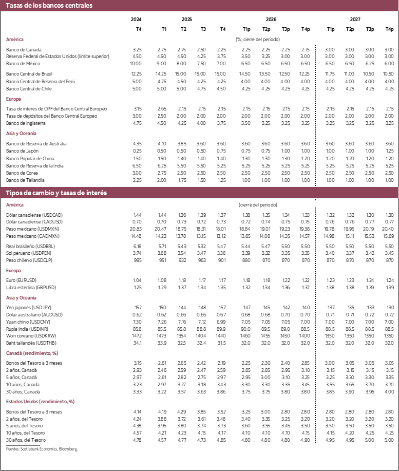Screen dimensions: 399x471
Task: Select 'Asia y Oceanía' under central bank rates
Action: pyautogui.click(x=22, y=134)
